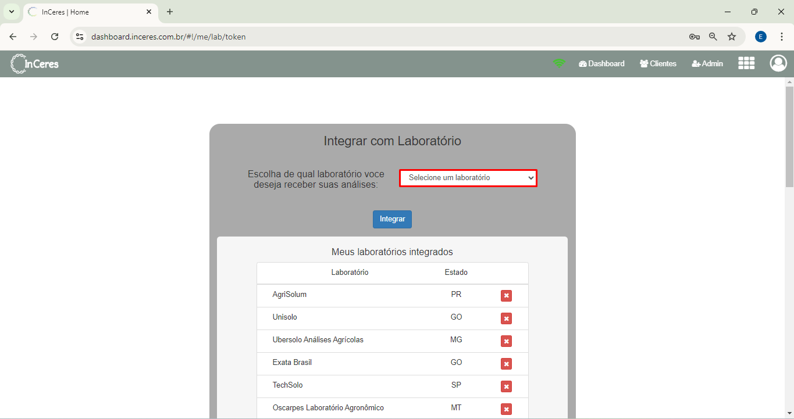Viewport: 794px width, 419px height.
Task: Click the Integrar button
Action: tap(393, 219)
